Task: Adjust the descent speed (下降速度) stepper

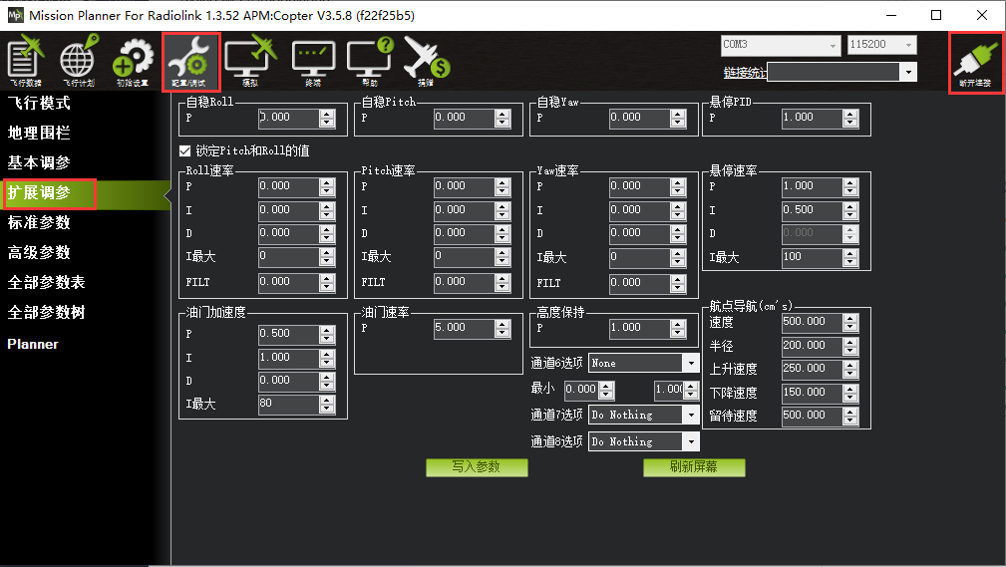Action: click(x=850, y=393)
